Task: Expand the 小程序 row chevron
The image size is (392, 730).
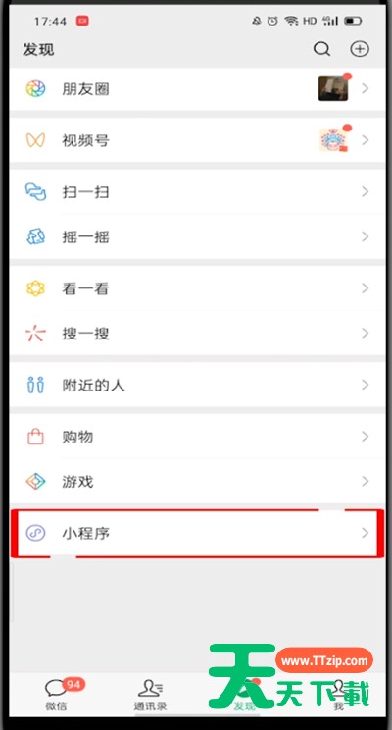Action: (x=365, y=533)
